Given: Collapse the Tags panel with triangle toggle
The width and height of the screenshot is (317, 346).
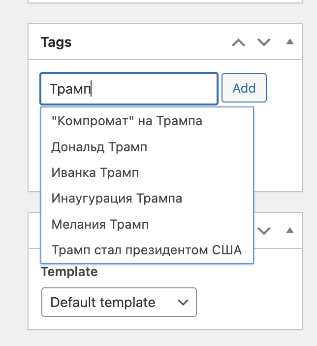Looking at the screenshot, I should (x=289, y=42).
